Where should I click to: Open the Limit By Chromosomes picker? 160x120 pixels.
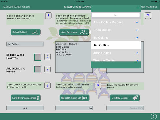click(x=26, y=98)
